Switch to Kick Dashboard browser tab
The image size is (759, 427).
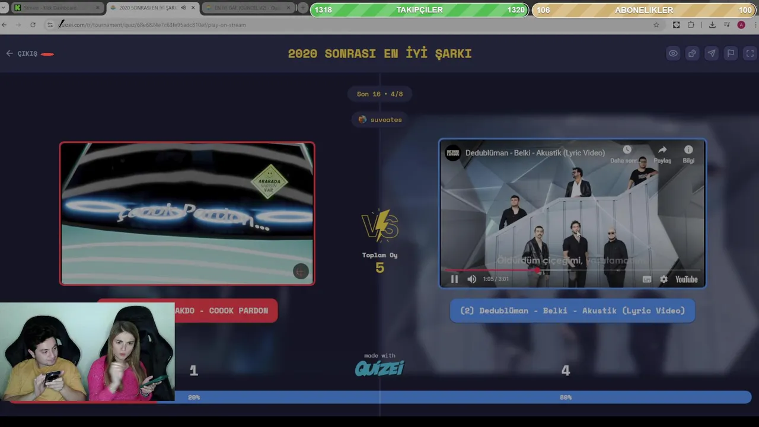pyautogui.click(x=57, y=8)
